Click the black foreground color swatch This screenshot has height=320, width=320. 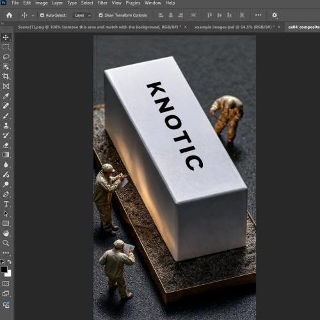[4, 269]
